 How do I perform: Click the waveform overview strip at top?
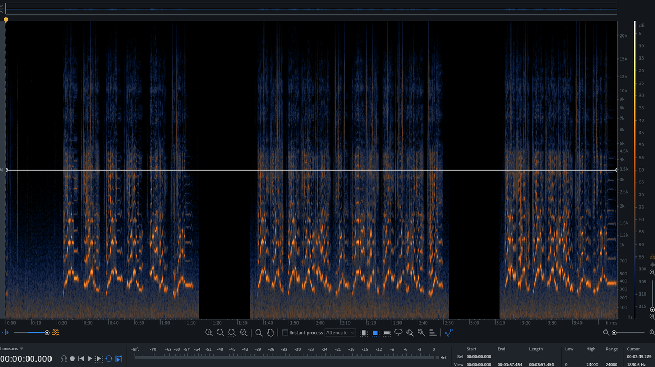click(x=311, y=9)
